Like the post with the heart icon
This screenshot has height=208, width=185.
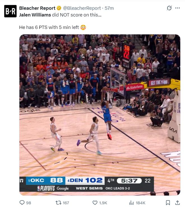click(x=95, y=203)
